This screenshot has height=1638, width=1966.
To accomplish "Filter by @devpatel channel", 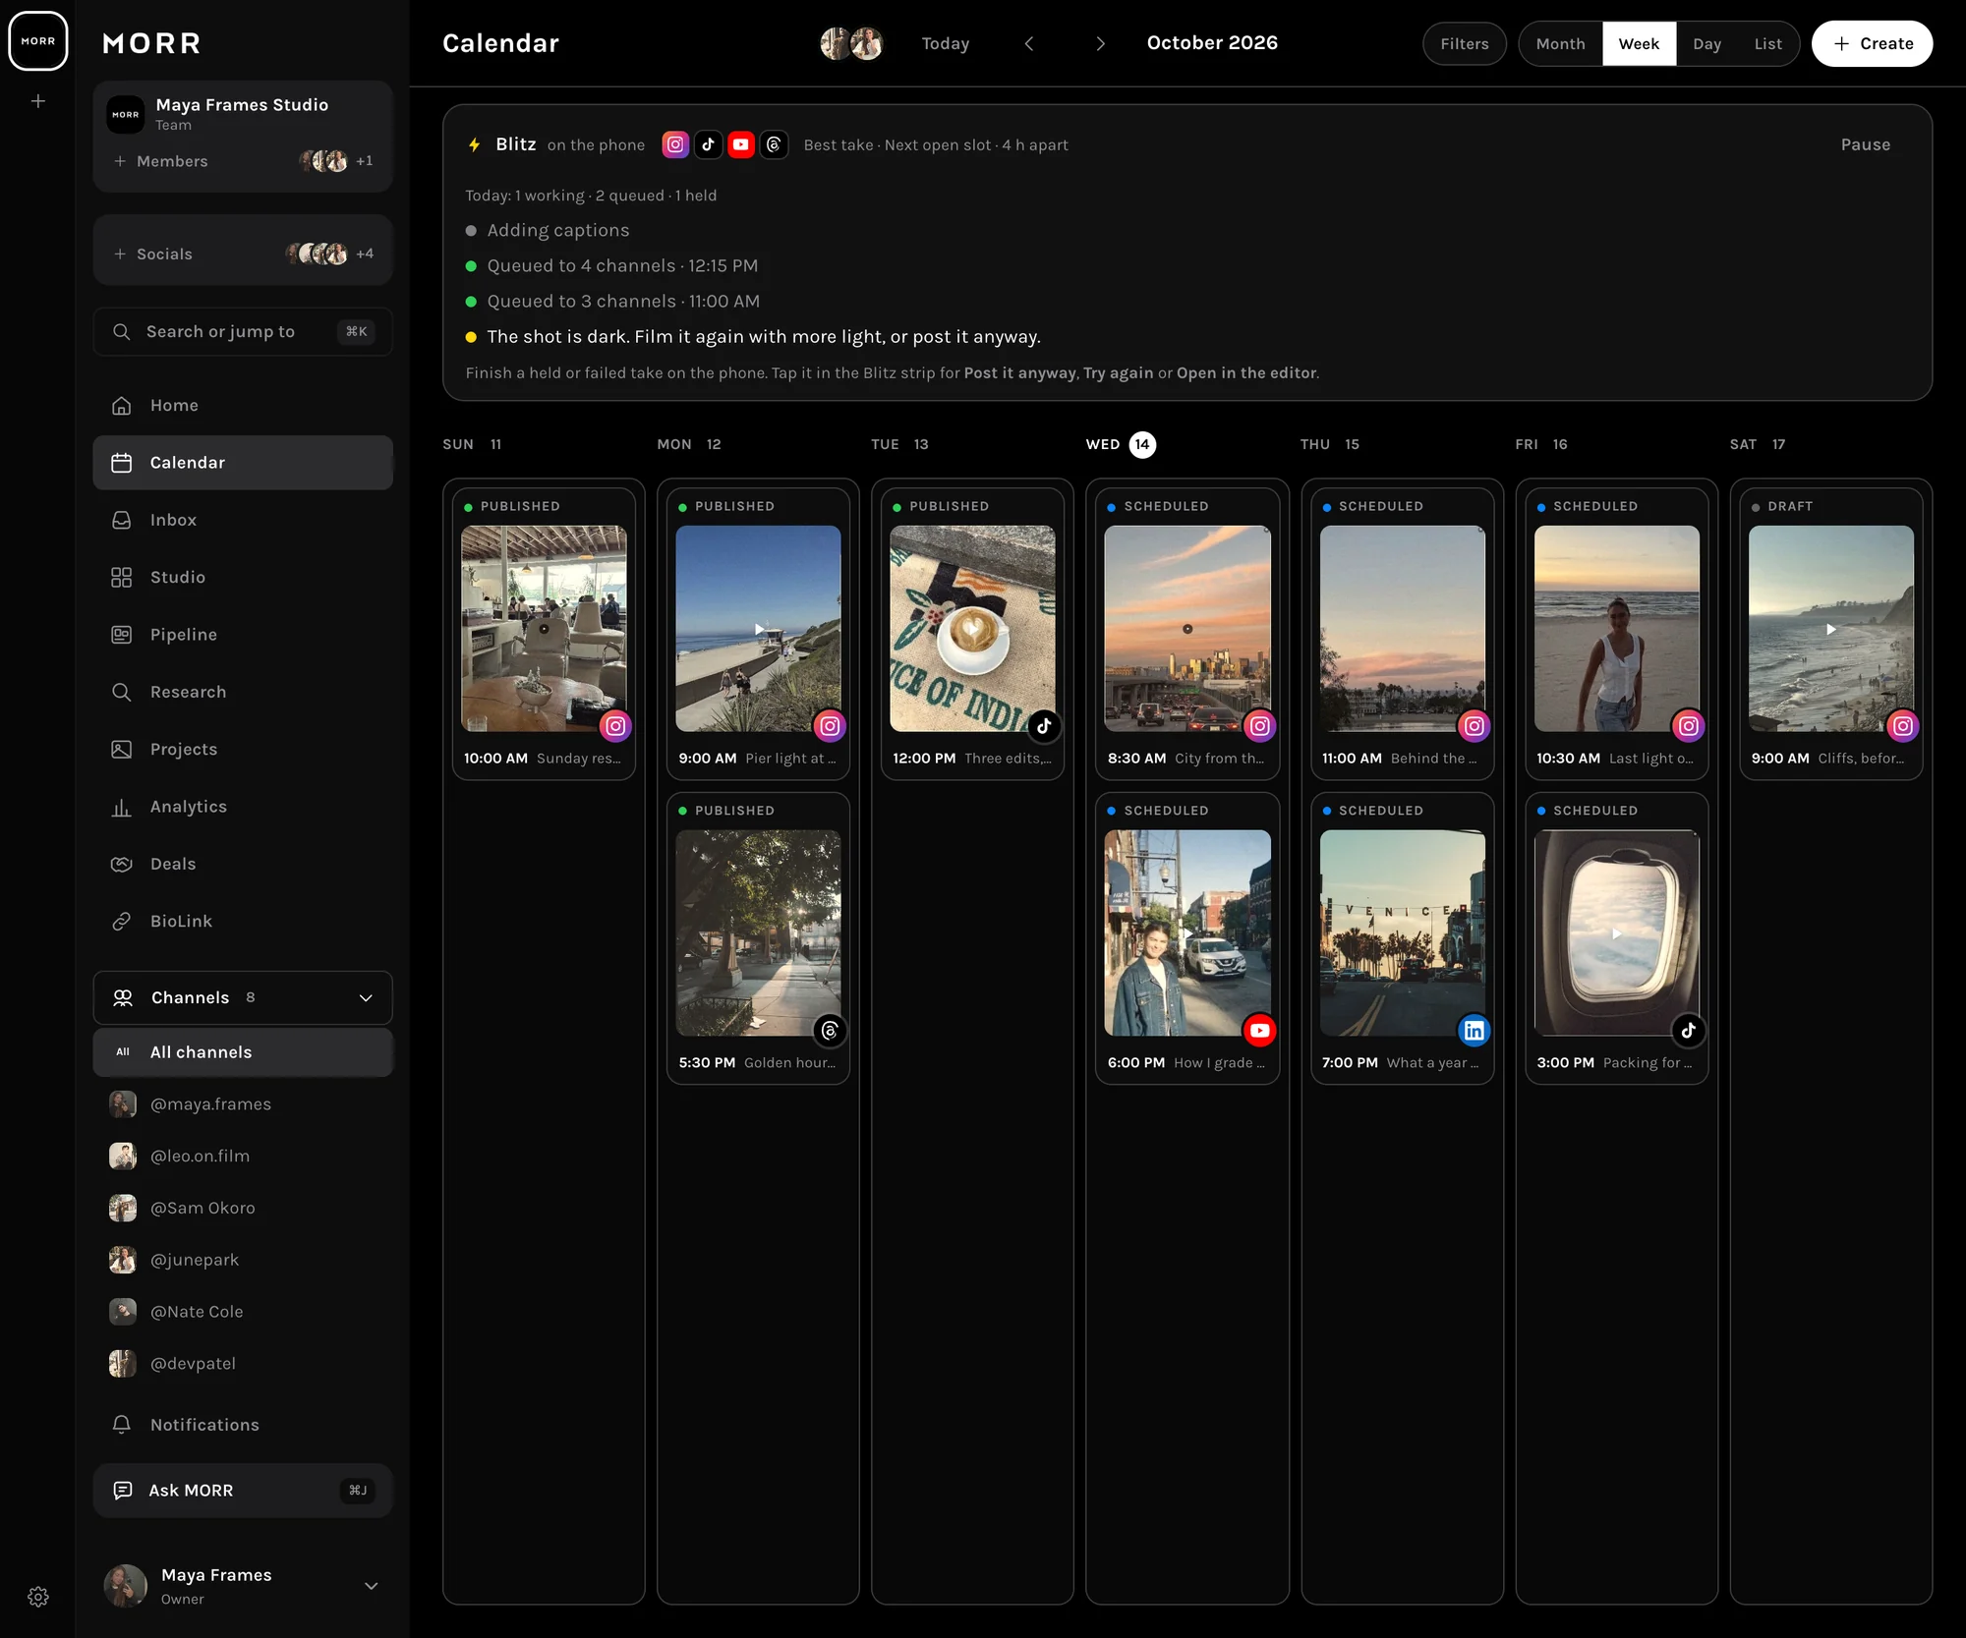I will click(x=243, y=1364).
